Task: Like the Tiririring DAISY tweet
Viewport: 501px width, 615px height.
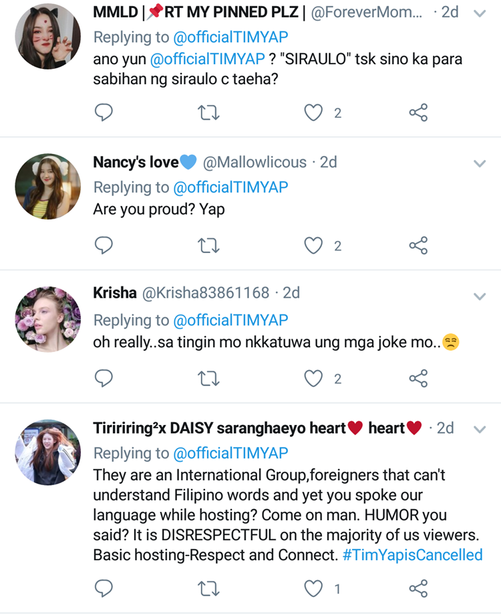Action: tap(313, 589)
